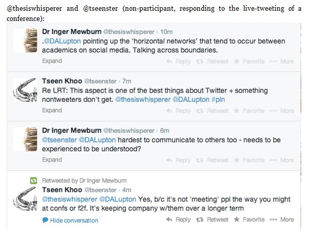Screen dimensions: 312x246
Task: Click Tseen Khoo avatar on 7m tweet
Action: click(x=25, y=90)
